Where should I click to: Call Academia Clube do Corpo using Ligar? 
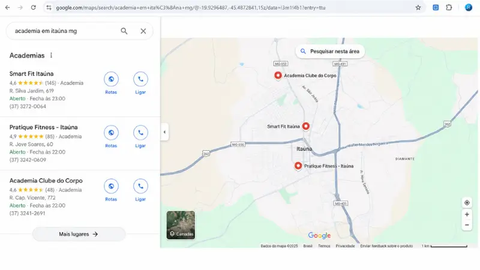point(140,190)
